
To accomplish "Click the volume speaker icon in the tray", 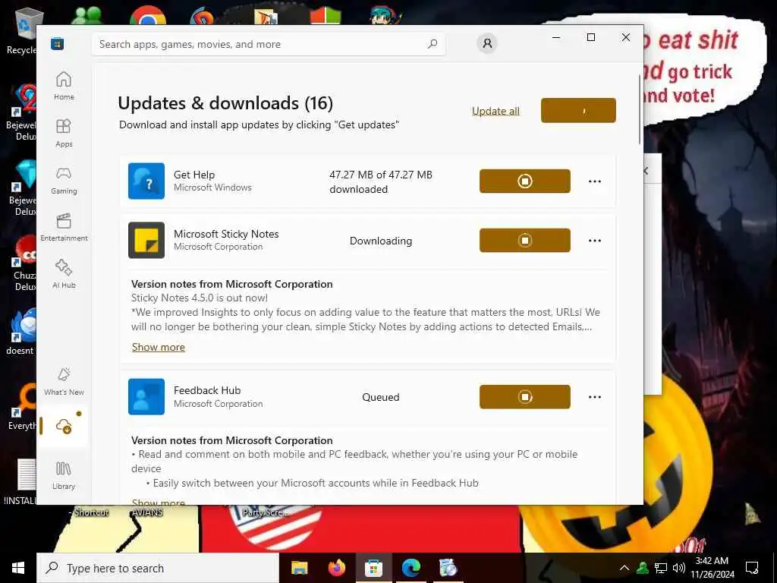I will (x=679, y=568).
